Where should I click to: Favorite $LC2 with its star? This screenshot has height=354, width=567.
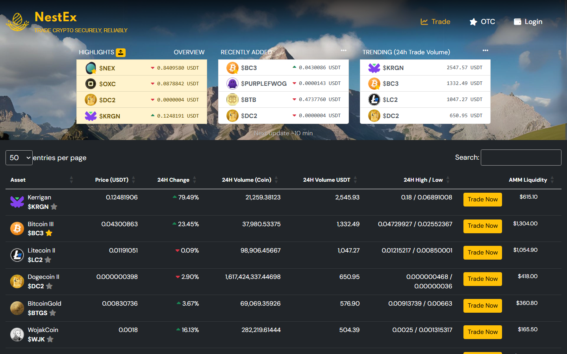(48, 260)
